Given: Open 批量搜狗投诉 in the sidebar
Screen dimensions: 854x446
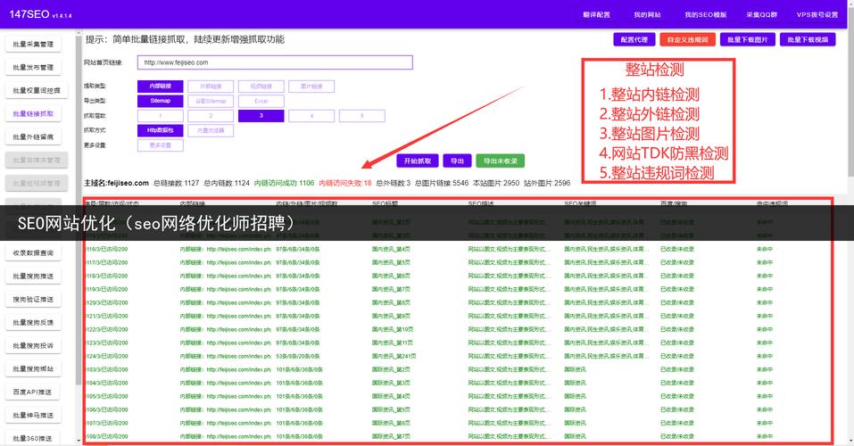Looking at the screenshot, I should coord(33,345).
